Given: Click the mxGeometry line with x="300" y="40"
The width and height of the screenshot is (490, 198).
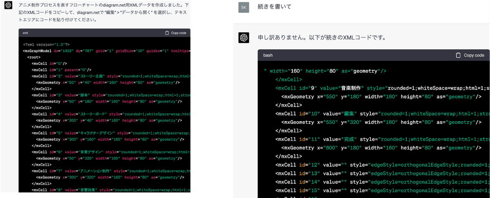Looking at the screenshot, I should pos(109,120).
